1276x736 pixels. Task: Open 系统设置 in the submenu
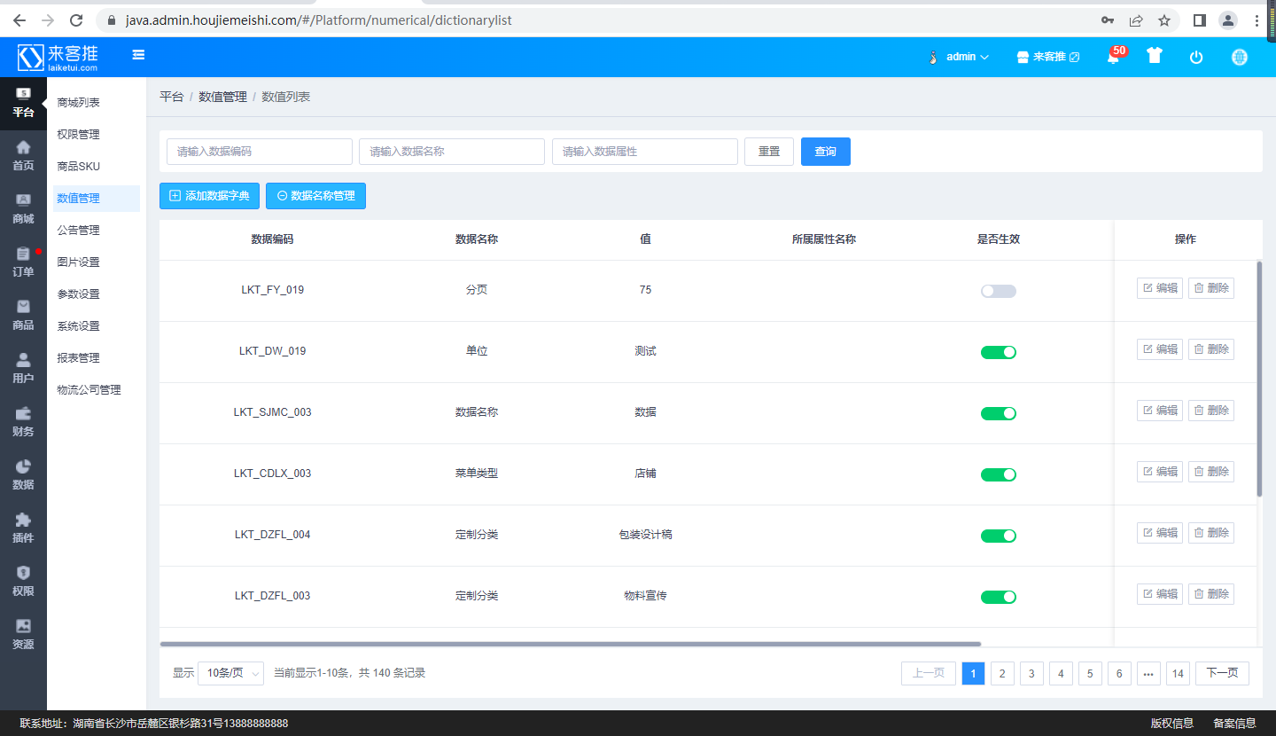click(78, 326)
